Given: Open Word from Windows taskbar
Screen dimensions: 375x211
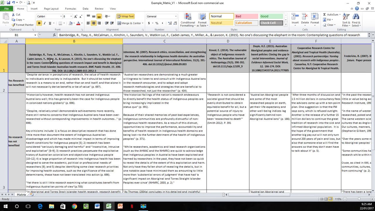Looking at the screenshot, I should [x=97, y=206].
